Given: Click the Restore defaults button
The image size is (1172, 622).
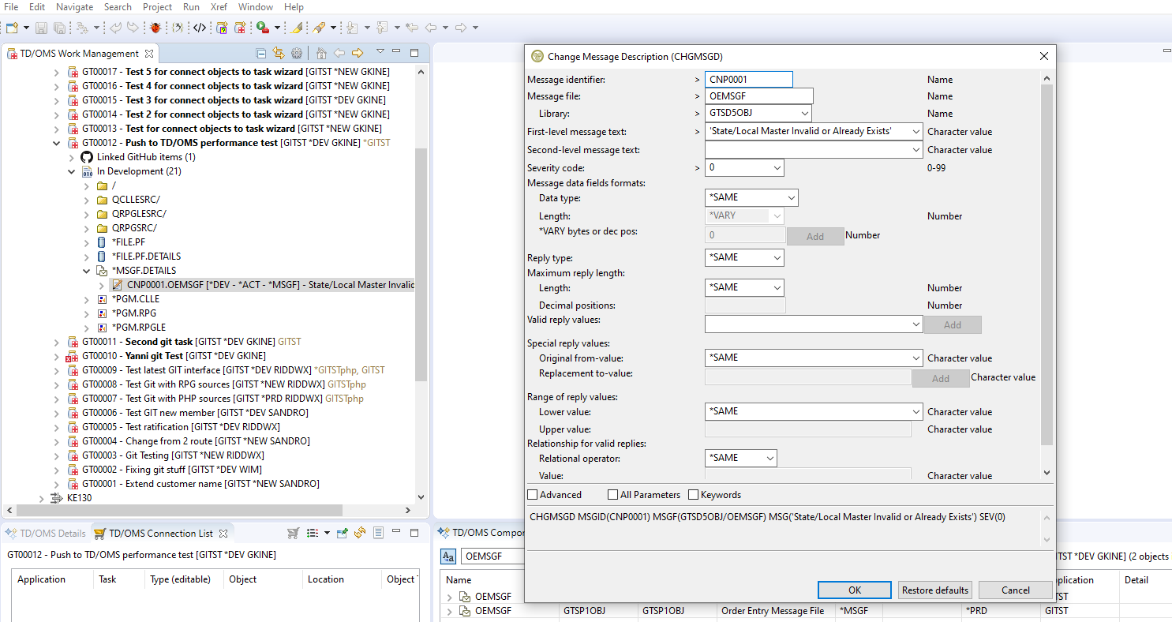Looking at the screenshot, I should tap(934, 590).
